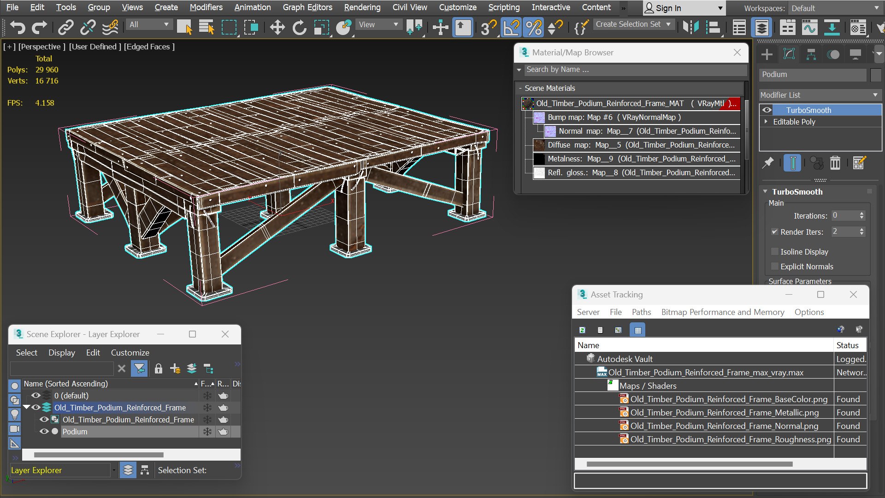Viewport: 885px width, 498px height.
Task: Enable the Explicit Normals checkbox
Action: pos(775,267)
